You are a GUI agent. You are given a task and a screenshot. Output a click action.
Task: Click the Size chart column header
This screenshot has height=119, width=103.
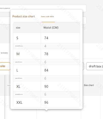[89, 85]
